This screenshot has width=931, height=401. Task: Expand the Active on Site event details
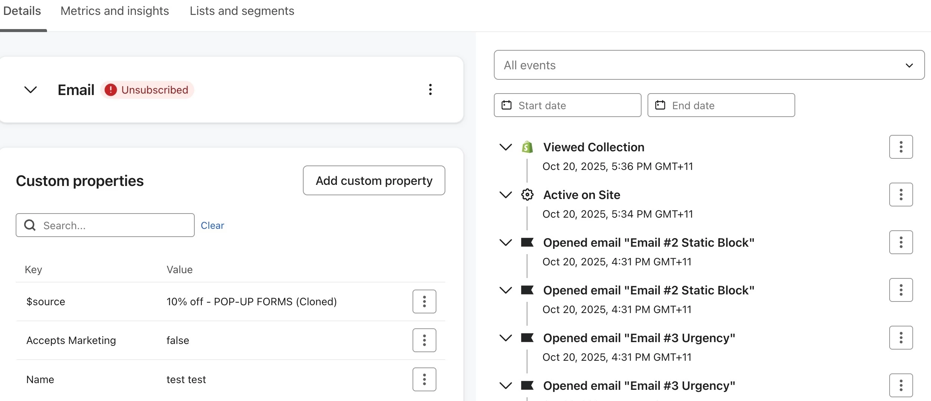(505, 195)
